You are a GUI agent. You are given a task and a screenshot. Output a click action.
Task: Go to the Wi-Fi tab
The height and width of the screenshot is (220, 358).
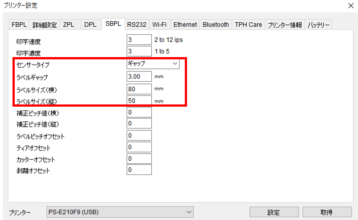point(160,25)
